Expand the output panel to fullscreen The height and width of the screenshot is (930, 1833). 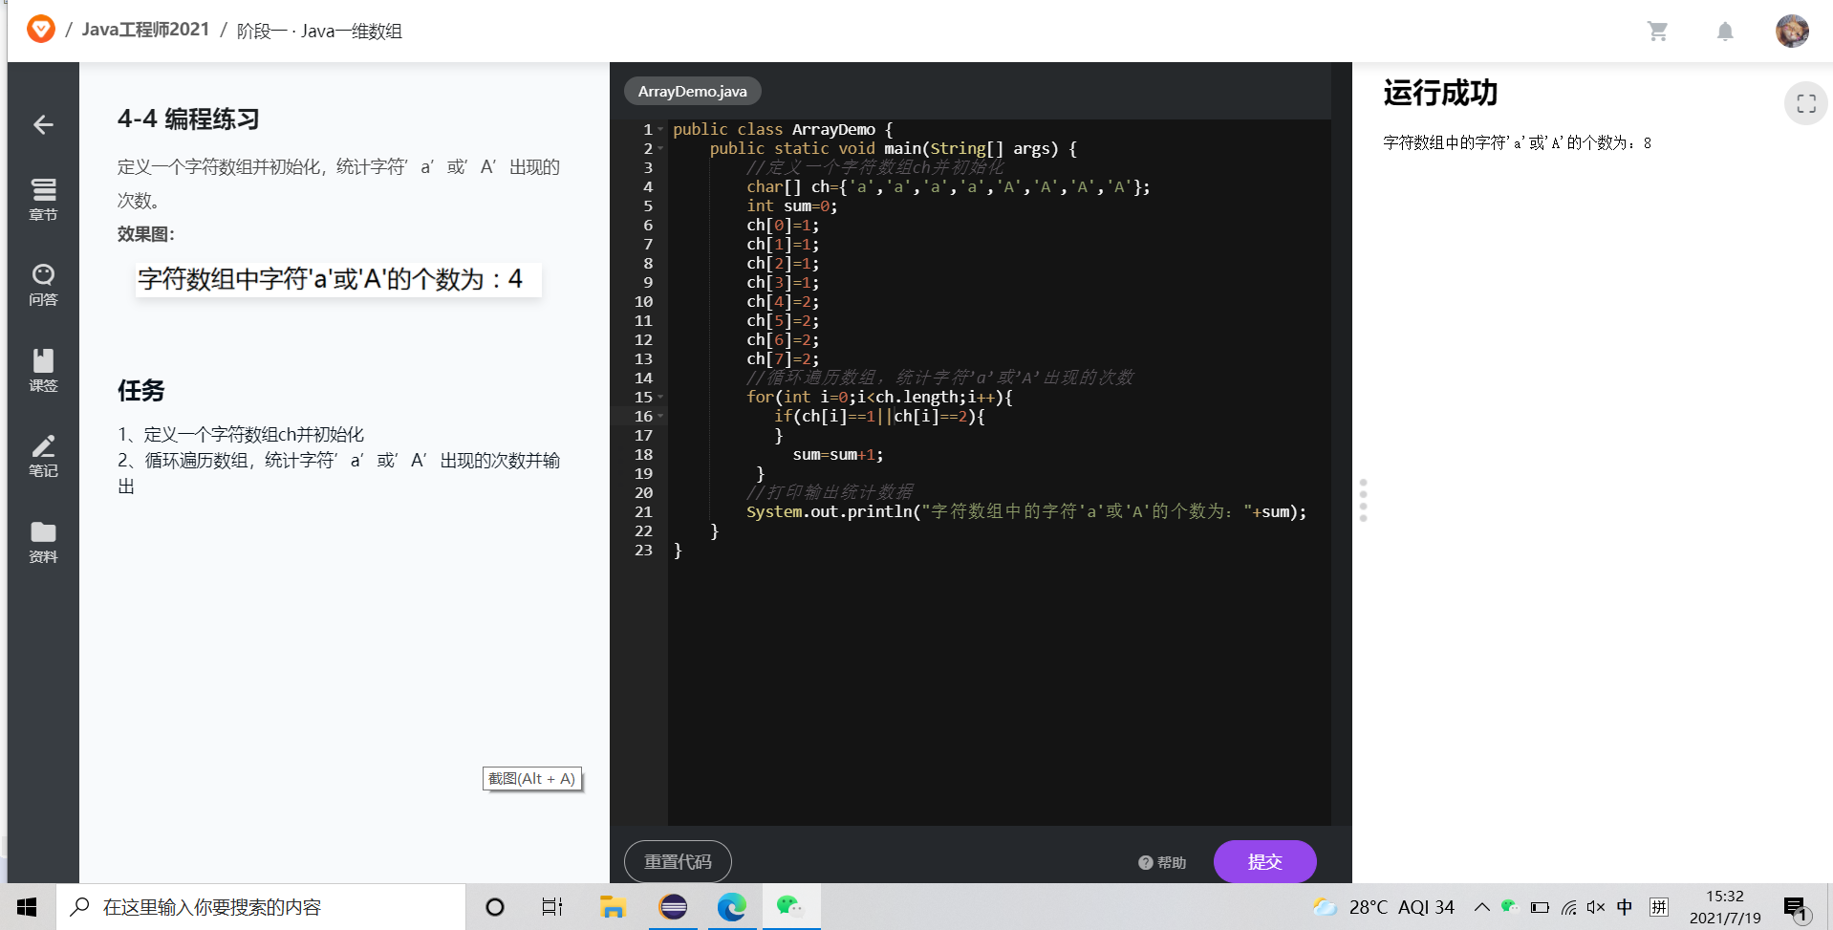[1805, 103]
